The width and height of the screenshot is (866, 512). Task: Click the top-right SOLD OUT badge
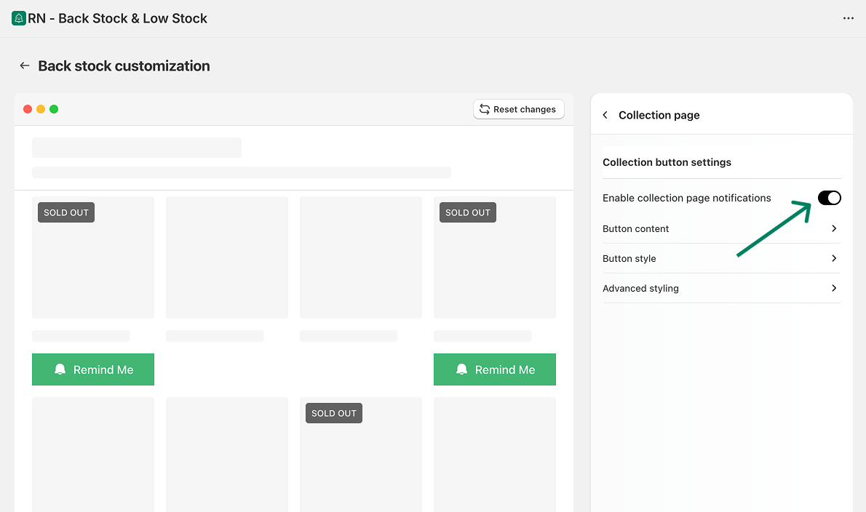(468, 212)
